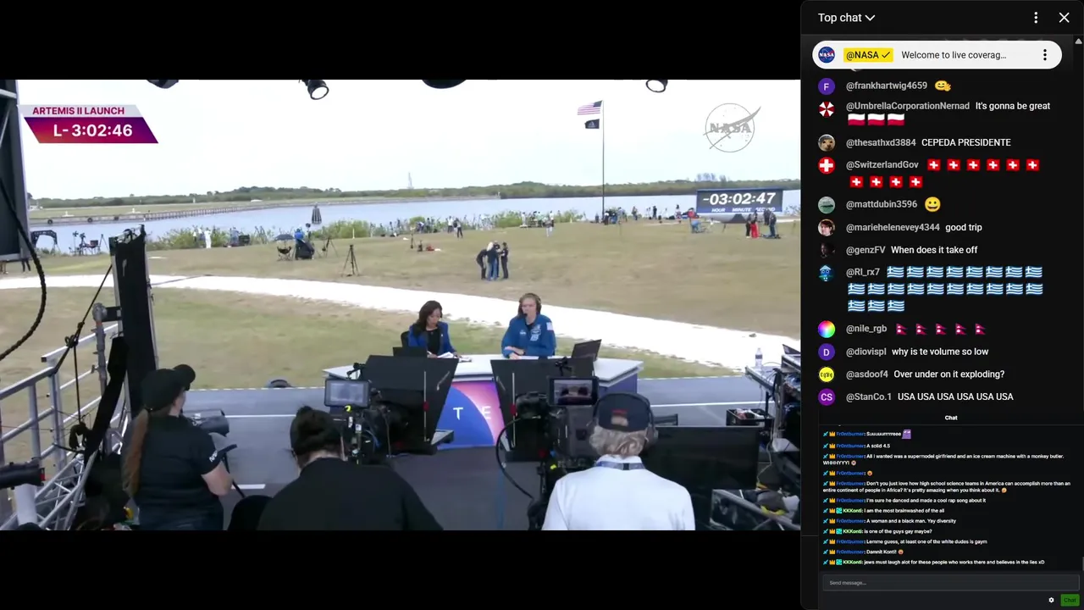Click the message 'CEPEDA PRESIDENTE'
The height and width of the screenshot is (610, 1084).
(x=966, y=142)
